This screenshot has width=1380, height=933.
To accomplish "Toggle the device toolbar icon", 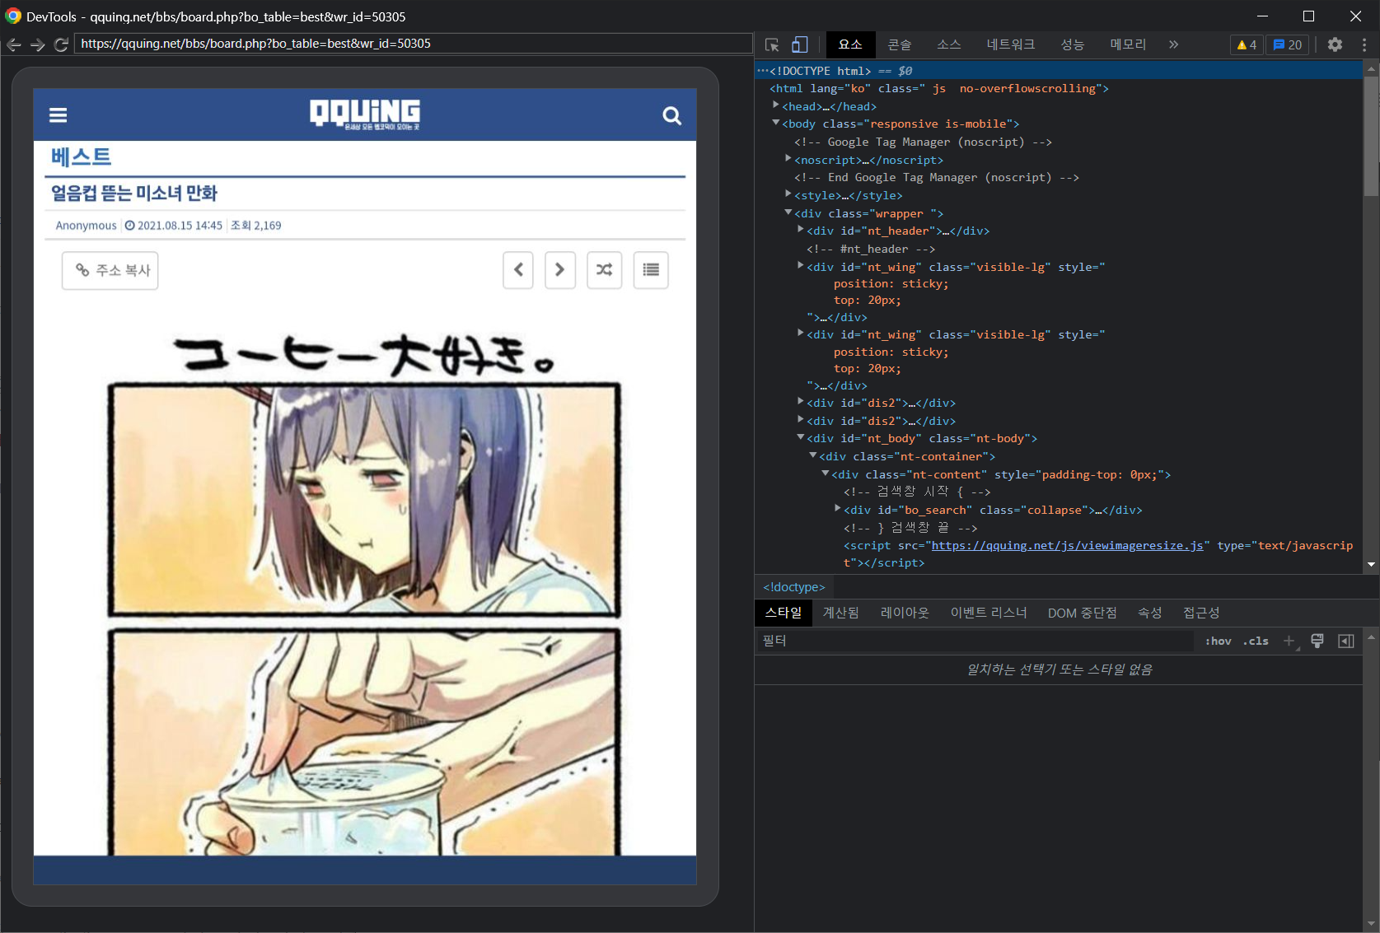I will pos(800,44).
